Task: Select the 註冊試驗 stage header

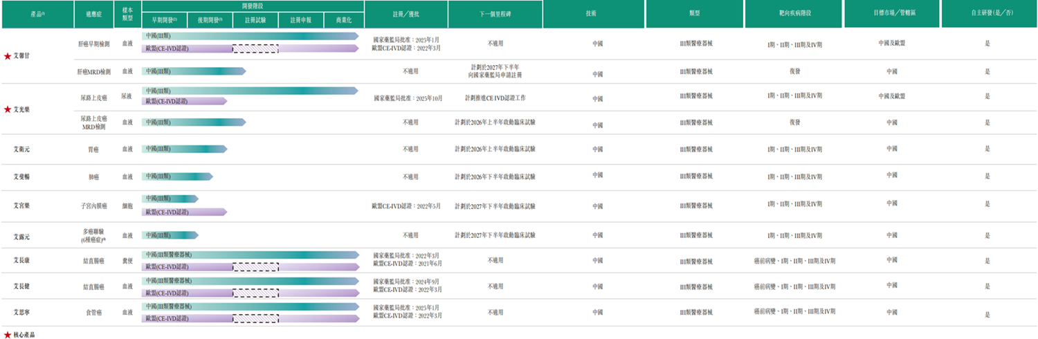Action: (255, 20)
